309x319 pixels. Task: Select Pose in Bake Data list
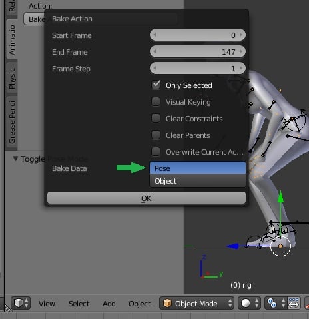[x=198, y=168]
